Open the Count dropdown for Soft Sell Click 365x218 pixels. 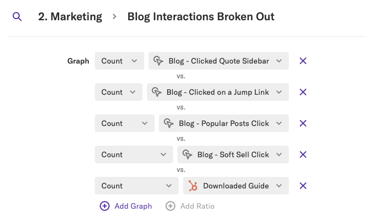(x=134, y=154)
